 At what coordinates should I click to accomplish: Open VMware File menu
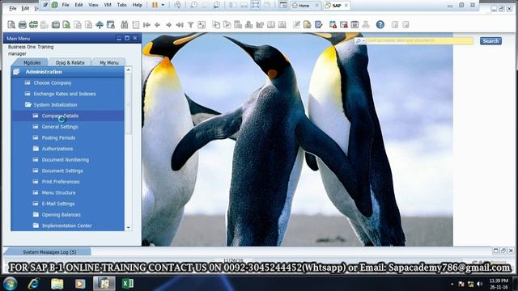click(66, 5)
